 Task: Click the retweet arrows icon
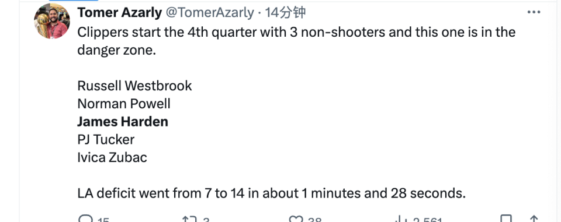pos(188,219)
